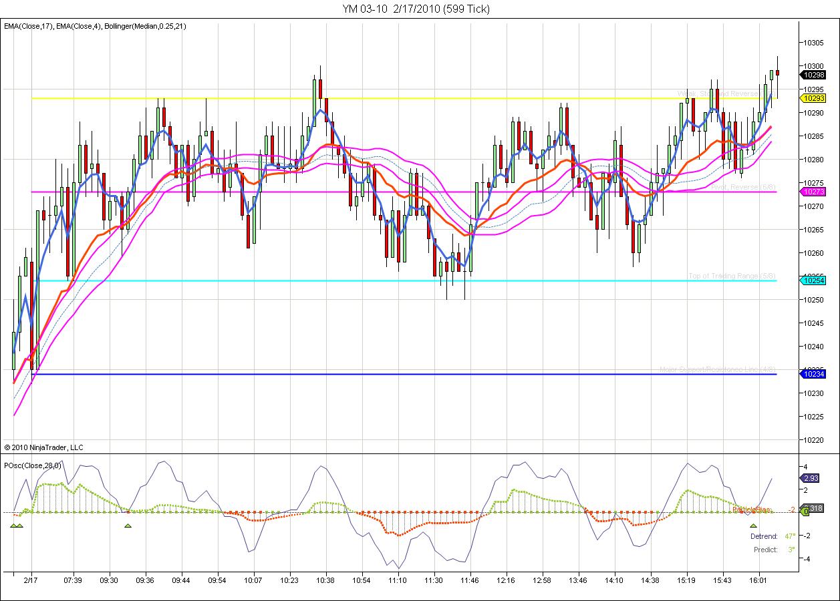Select the leftmost green triangle in oscillator panel
Viewport: 840px width, 601px height.
tap(13, 526)
